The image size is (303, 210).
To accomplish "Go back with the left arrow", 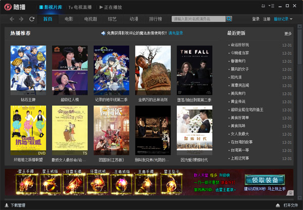I will coord(12,19).
